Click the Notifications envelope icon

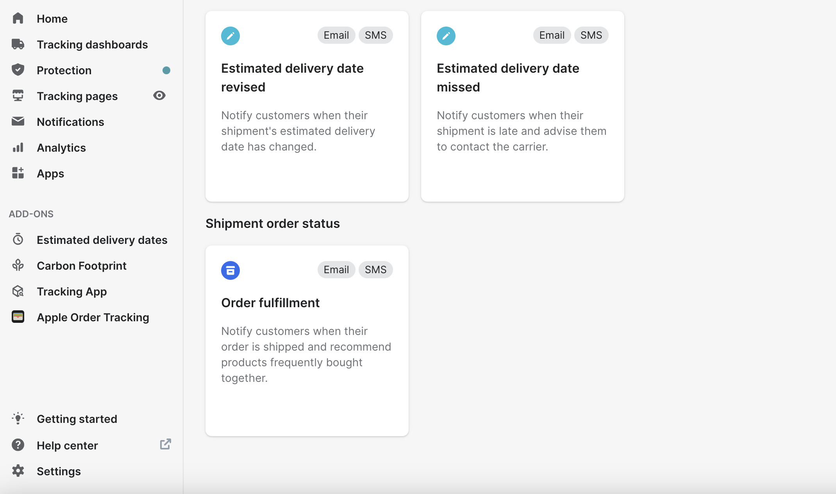(x=18, y=122)
